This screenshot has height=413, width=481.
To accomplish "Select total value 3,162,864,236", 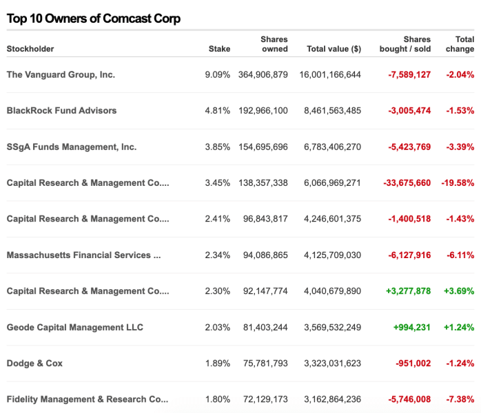I will point(333,399).
